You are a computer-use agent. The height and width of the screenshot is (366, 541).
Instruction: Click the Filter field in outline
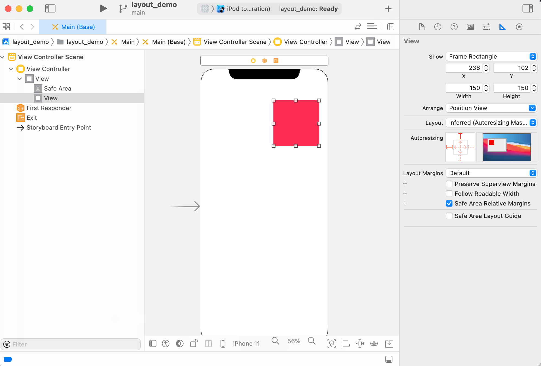click(x=73, y=344)
